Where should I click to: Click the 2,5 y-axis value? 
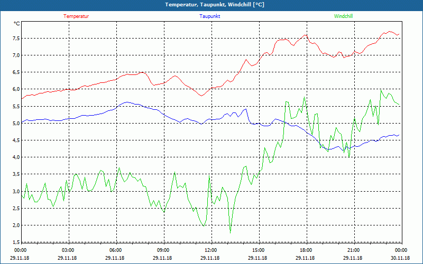coord(16,208)
